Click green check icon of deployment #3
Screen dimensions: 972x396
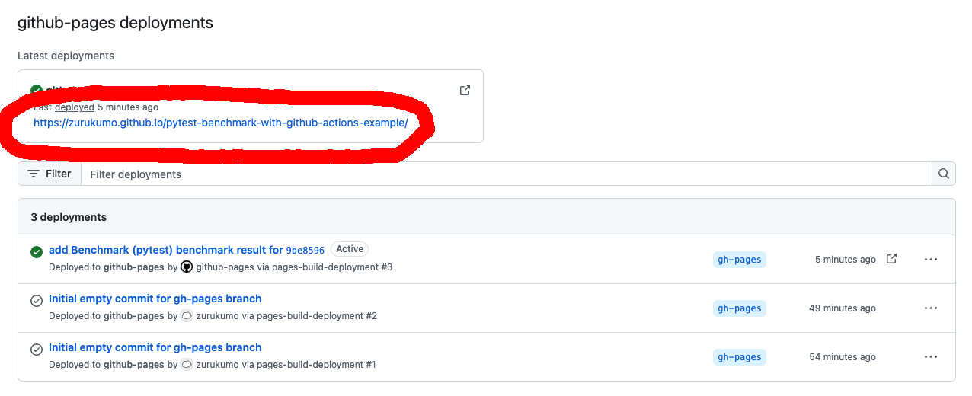pos(37,252)
